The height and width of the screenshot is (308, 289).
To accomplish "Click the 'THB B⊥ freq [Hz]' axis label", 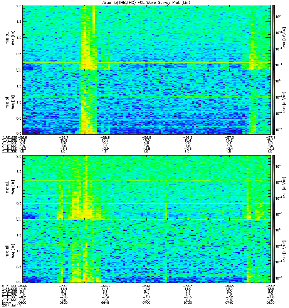I will point(10,37).
